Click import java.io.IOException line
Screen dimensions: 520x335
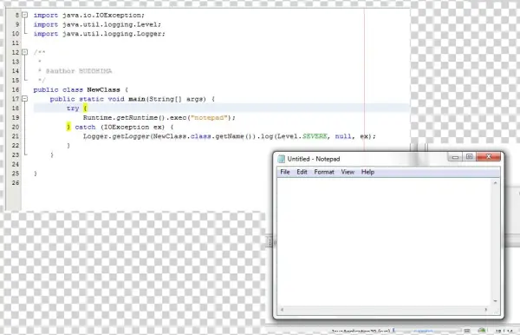(89, 16)
